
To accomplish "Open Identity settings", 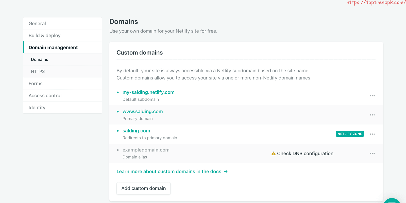I will [x=62, y=108].
